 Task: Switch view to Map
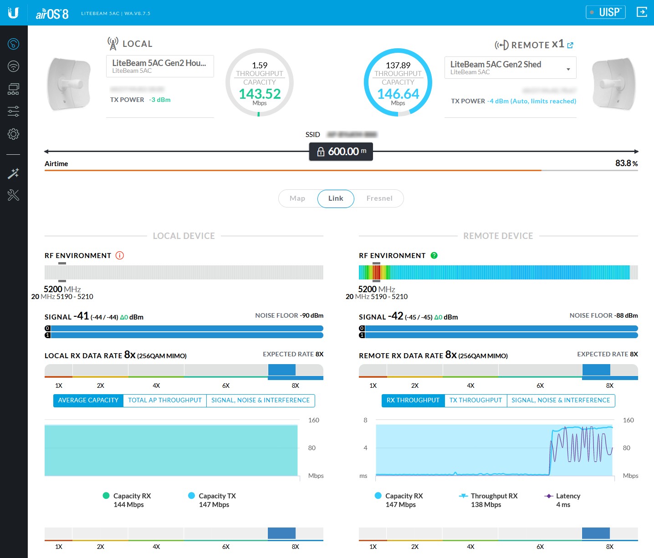(297, 198)
